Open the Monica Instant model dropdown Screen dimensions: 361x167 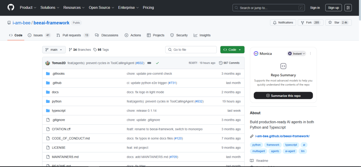point(296,53)
